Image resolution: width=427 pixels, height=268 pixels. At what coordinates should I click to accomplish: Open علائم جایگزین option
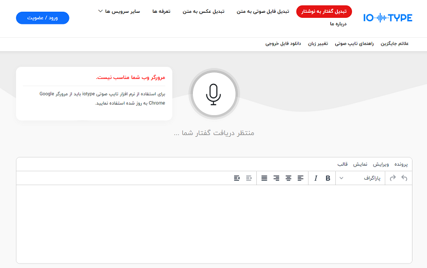[395, 43]
